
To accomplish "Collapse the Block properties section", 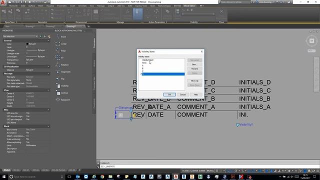I will tap(48, 126).
